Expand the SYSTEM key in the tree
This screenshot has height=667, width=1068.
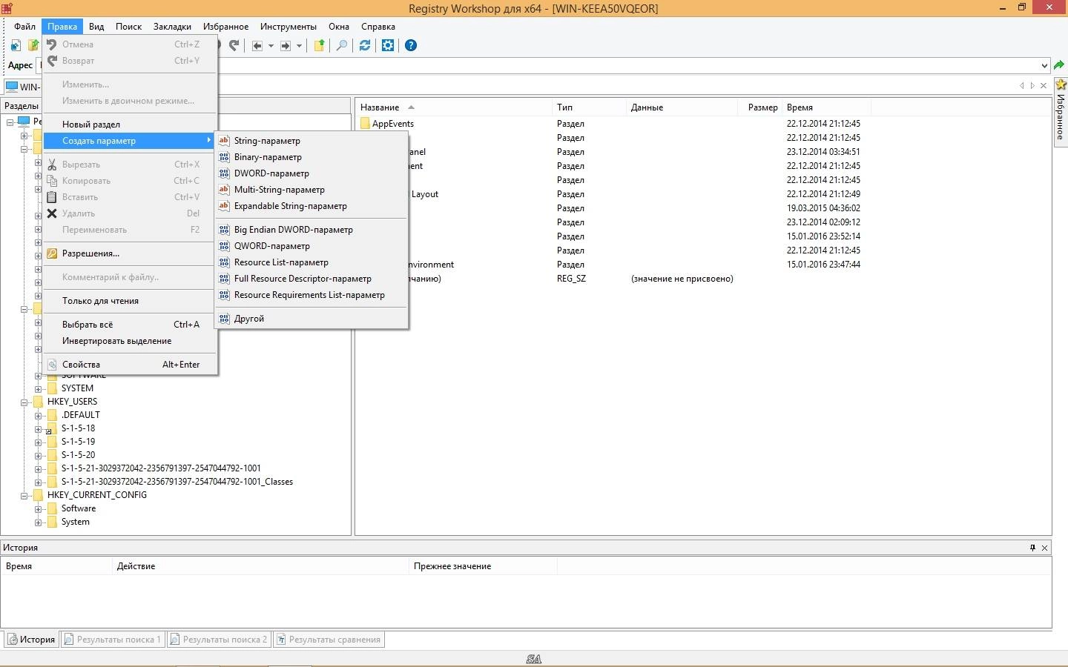(39, 389)
